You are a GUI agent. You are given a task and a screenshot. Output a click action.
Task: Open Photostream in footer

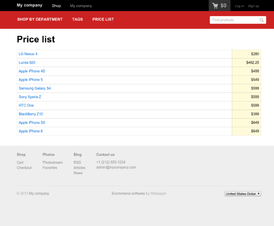point(52,162)
